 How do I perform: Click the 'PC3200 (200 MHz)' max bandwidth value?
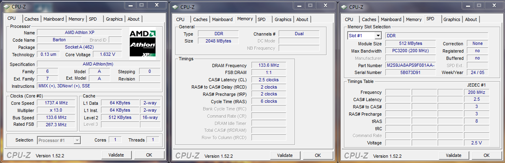410,51
